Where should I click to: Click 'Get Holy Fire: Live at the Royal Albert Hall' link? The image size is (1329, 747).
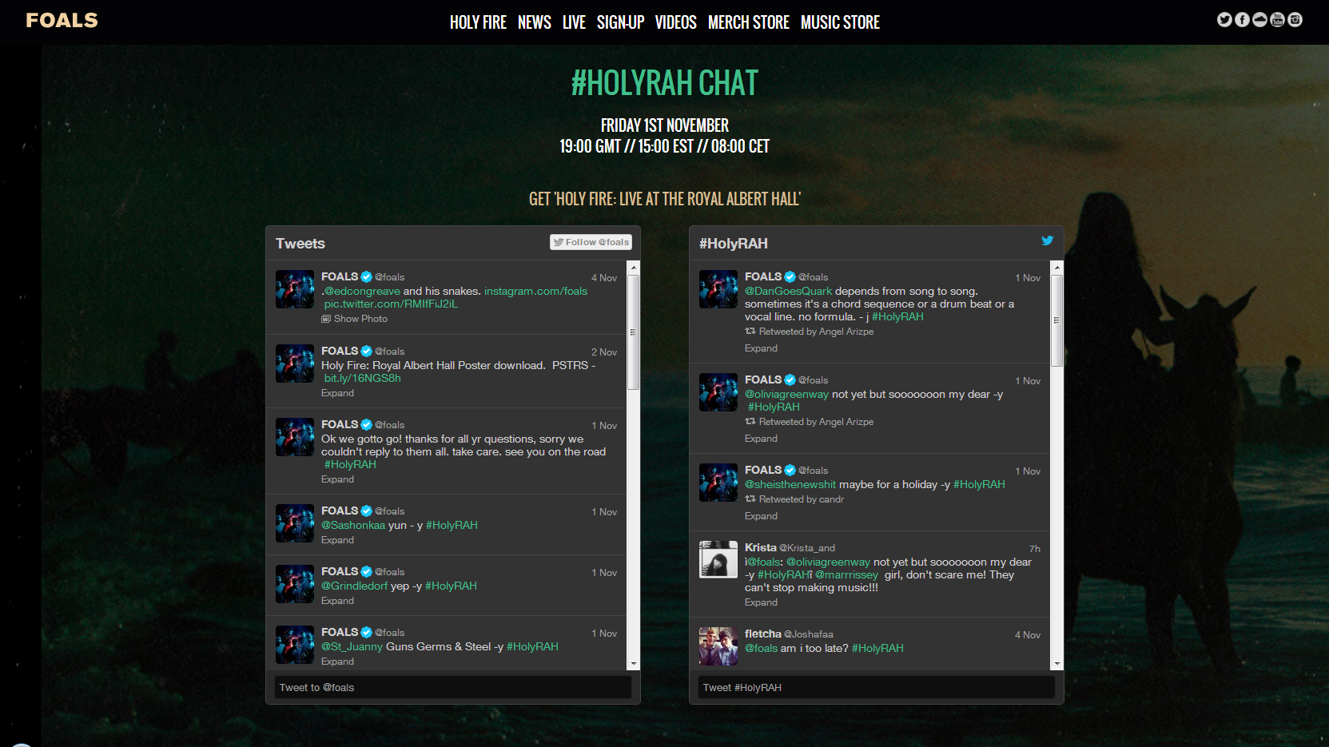[x=665, y=199]
